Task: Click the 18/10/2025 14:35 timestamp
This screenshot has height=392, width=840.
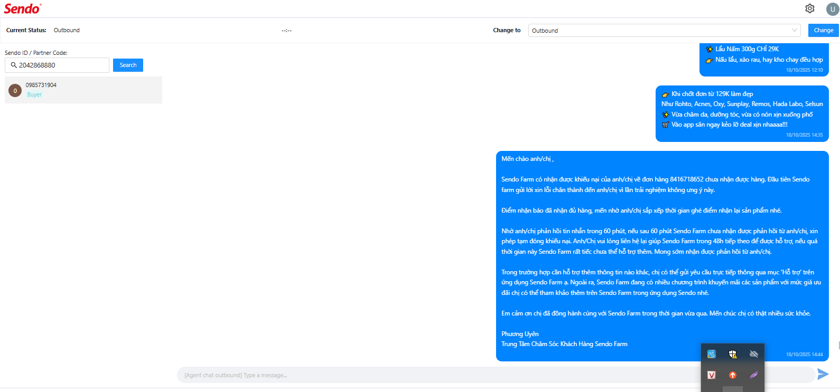Action: point(804,135)
